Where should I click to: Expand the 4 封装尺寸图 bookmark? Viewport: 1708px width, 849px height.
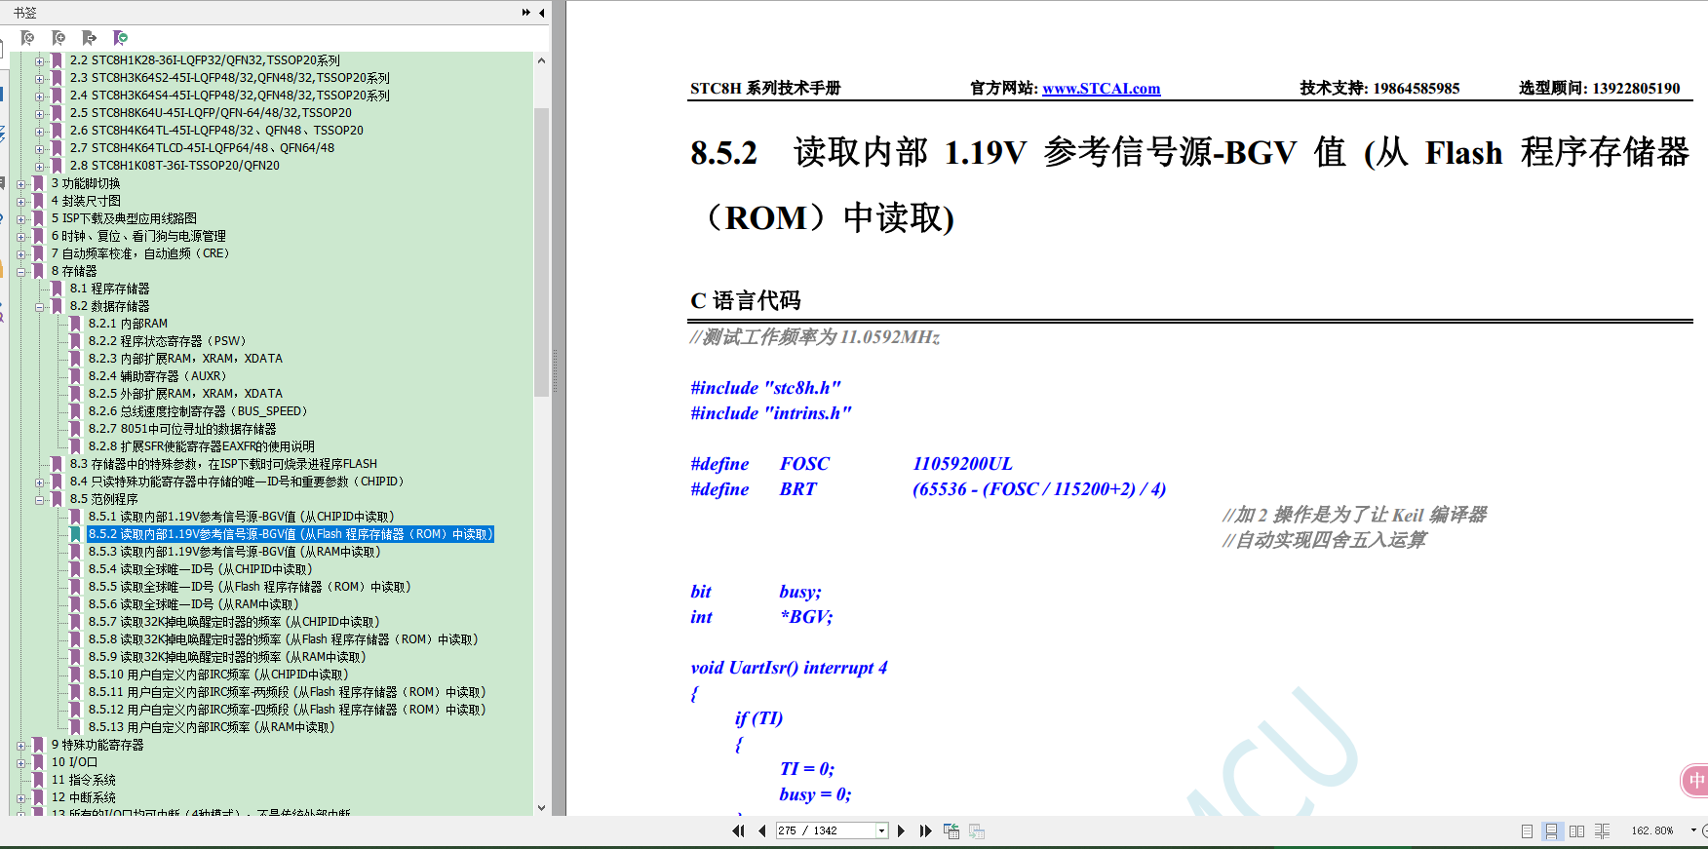point(21,201)
